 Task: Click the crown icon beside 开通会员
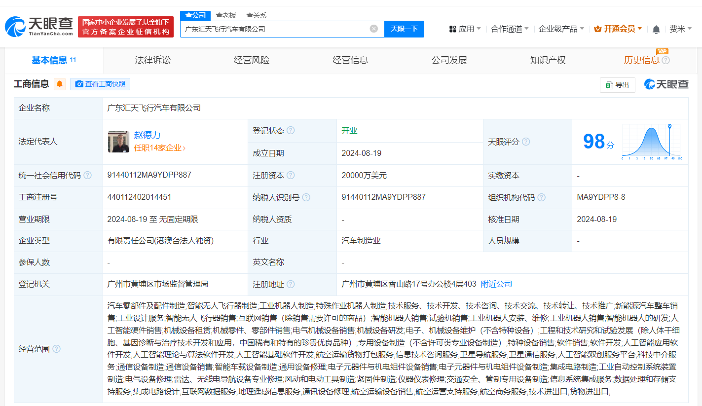(x=597, y=29)
